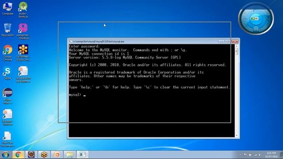Maximize the mysql.exe console window
The height and width of the screenshot is (159, 283).
pos(228,42)
